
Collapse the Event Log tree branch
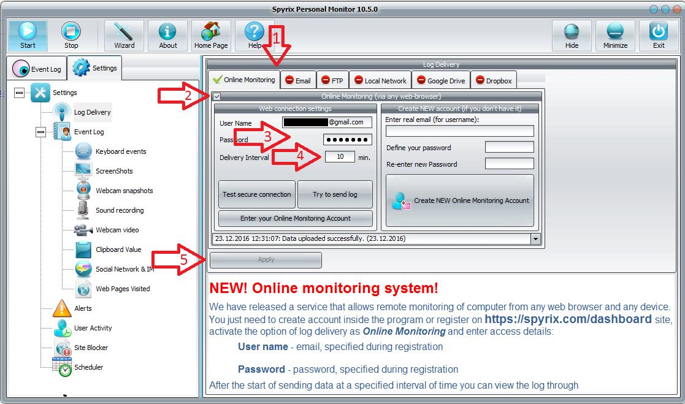point(40,132)
